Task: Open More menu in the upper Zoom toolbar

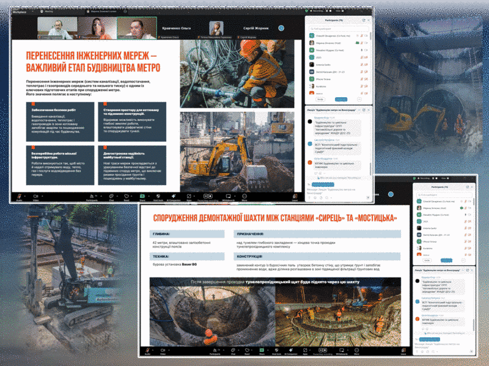Action: click(244, 197)
